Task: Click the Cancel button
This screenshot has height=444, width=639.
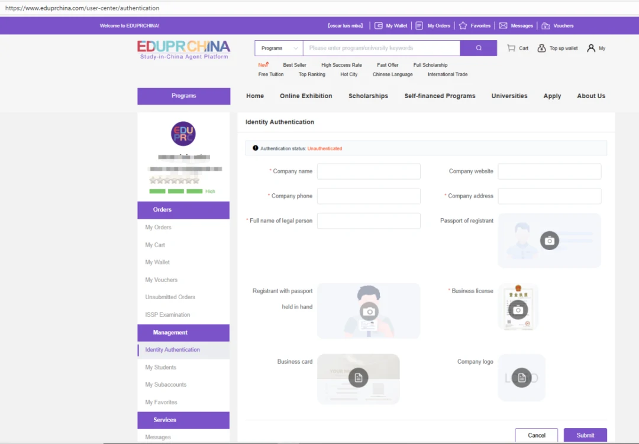Action: tap(536, 435)
